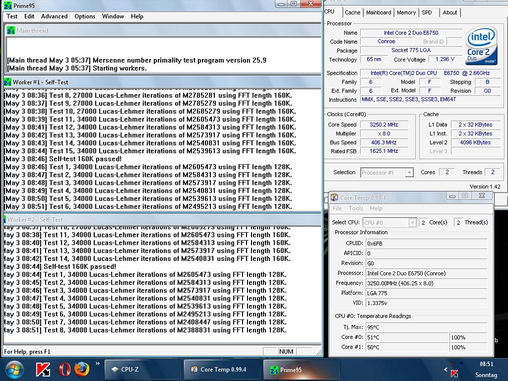This screenshot has width=508, height=381.
Task: Open the Help menu in Core Temp
Action: (x=376, y=208)
